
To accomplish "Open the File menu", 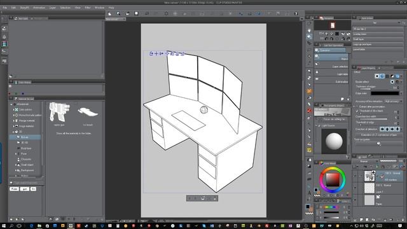I will pyautogui.click(x=4, y=8).
